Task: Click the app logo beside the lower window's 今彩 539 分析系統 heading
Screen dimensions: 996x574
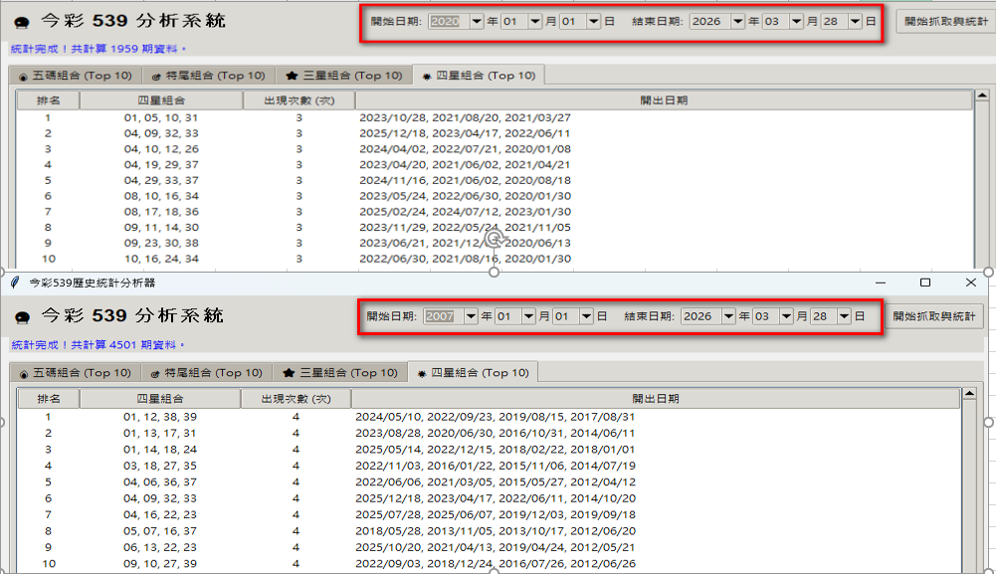Action: [x=24, y=316]
